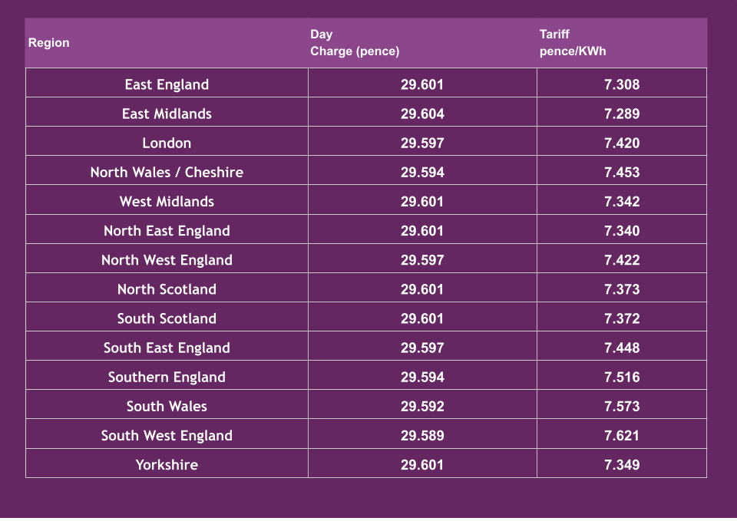Select the North East England cell
This screenshot has height=521, width=737.
tap(167, 230)
